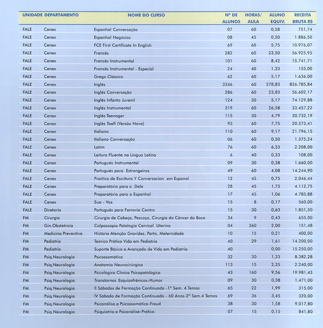Select the NOME DO CURSO header
The image size is (323, 328).
click(x=146, y=15)
